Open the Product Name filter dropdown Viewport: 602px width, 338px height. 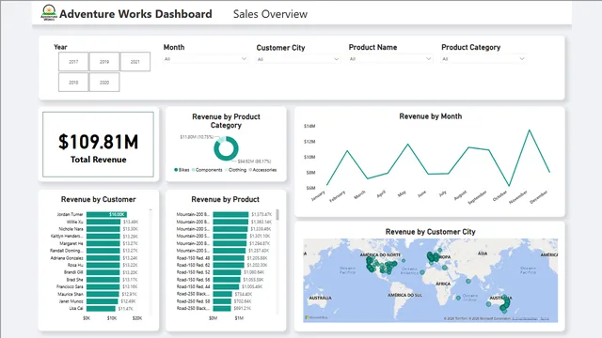pyautogui.click(x=390, y=59)
